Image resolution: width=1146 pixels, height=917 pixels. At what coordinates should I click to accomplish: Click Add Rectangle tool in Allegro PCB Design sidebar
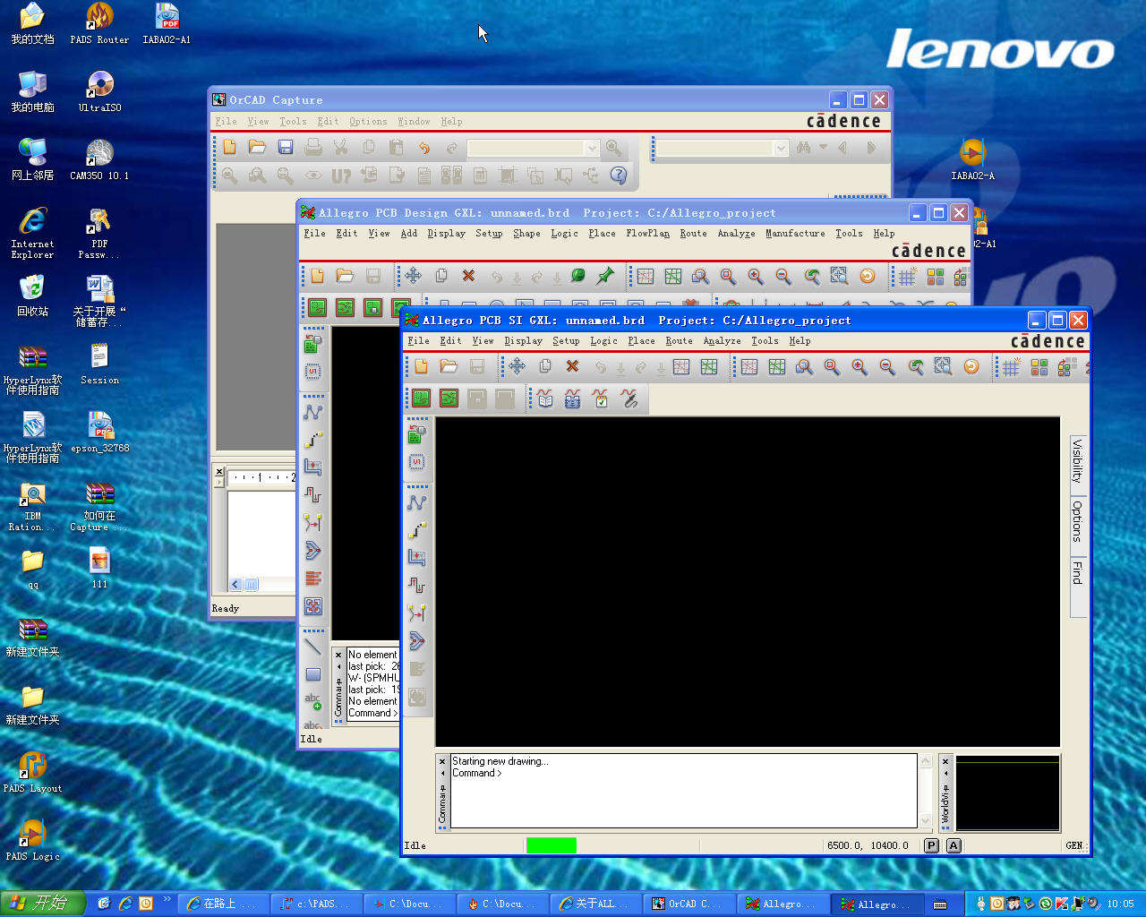tap(312, 673)
